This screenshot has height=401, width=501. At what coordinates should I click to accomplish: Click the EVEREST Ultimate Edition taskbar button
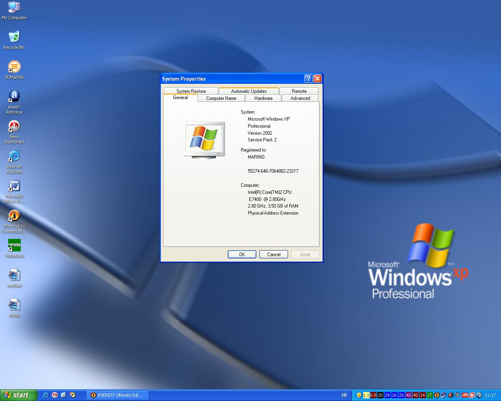[117, 395]
